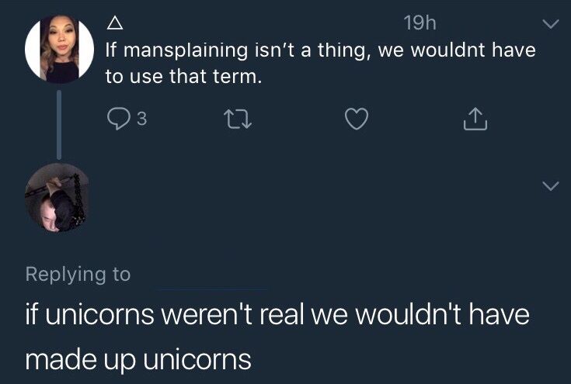Tap the word 'mansplaining' in the tweet
Image resolution: width=571 pixels, height=384 pixels.
coord(186,50)
